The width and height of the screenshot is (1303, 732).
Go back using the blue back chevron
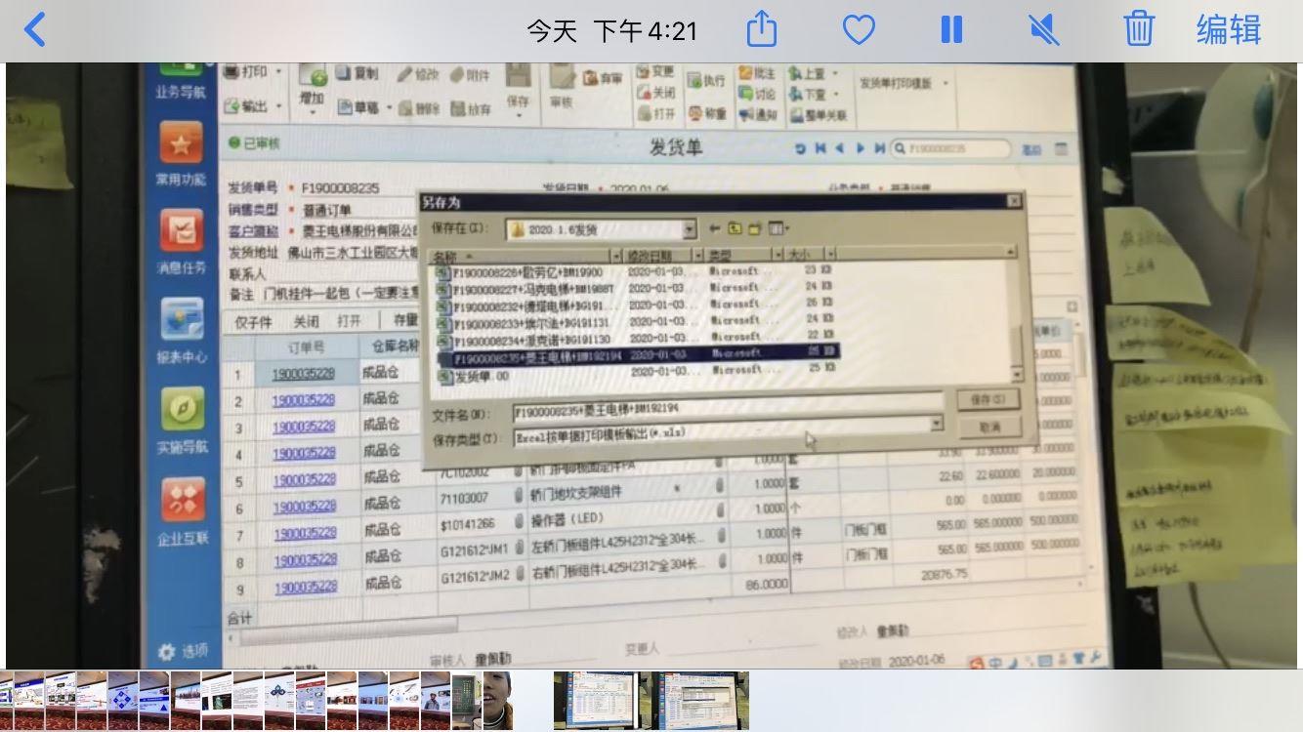34,29
